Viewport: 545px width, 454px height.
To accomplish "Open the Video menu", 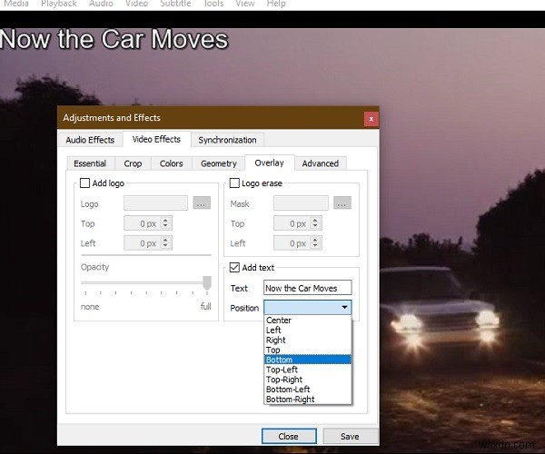I will (x=136, y=4).
